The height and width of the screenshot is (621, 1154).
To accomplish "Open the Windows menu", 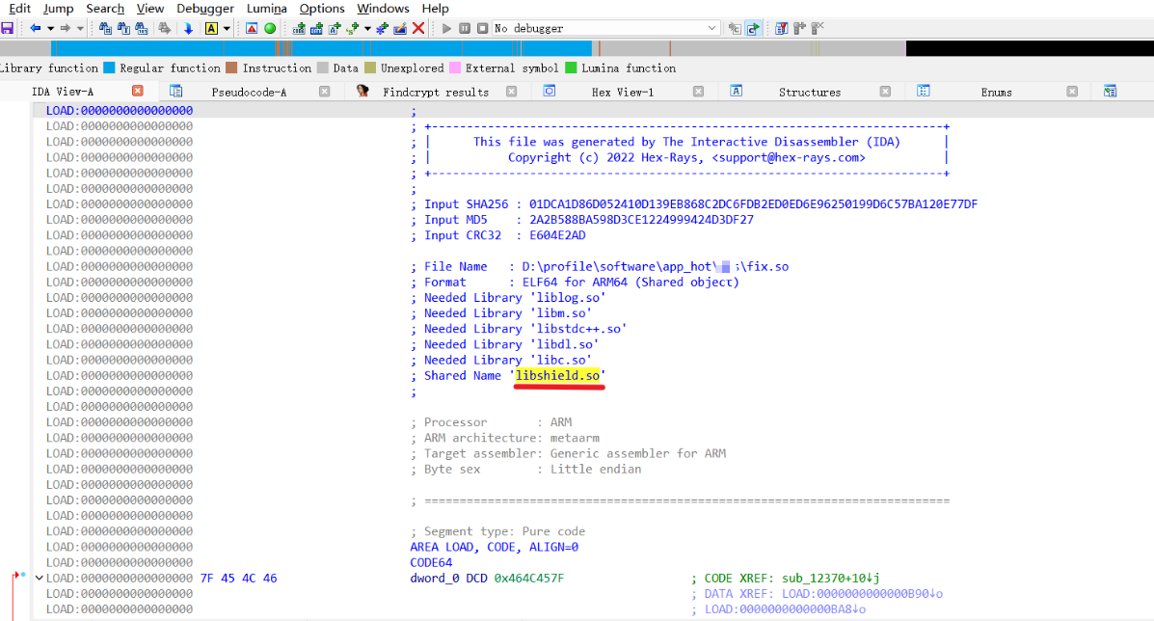I will (x=383, y=8).
